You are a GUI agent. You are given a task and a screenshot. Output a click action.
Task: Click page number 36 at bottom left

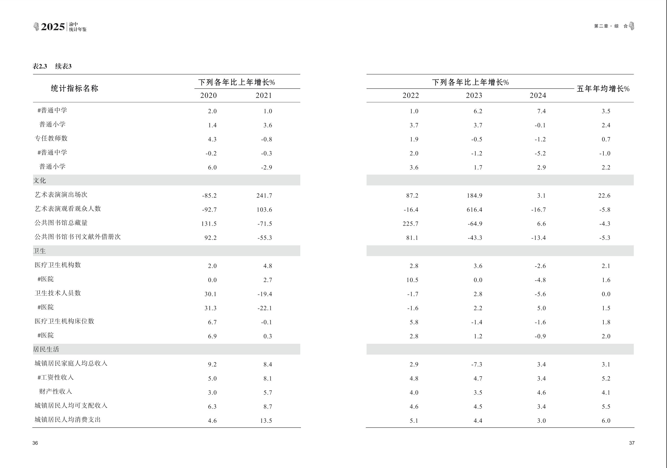coord(35,443)
